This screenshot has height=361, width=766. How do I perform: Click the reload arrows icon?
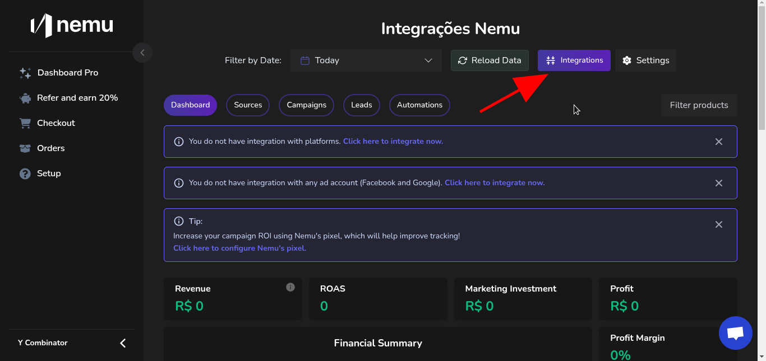[463, 60]
